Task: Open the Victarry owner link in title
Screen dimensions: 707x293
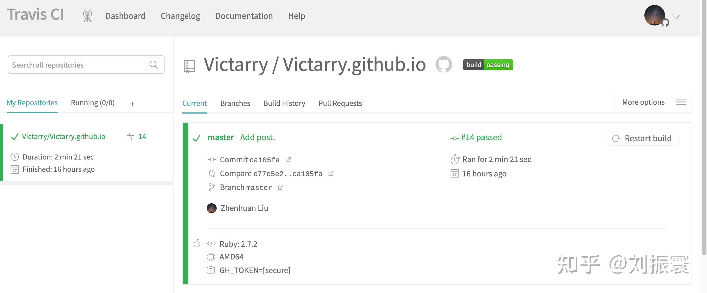Action: click(236, 64)
